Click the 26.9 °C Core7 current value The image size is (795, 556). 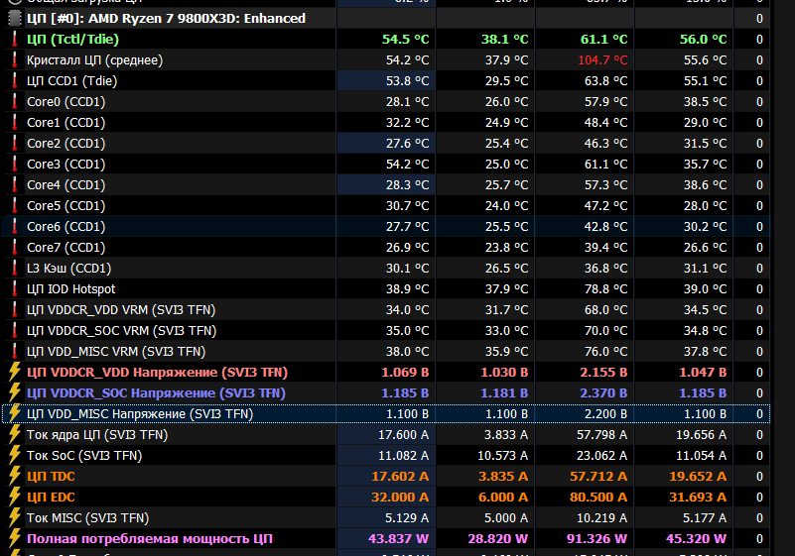(x=407, y=248)
